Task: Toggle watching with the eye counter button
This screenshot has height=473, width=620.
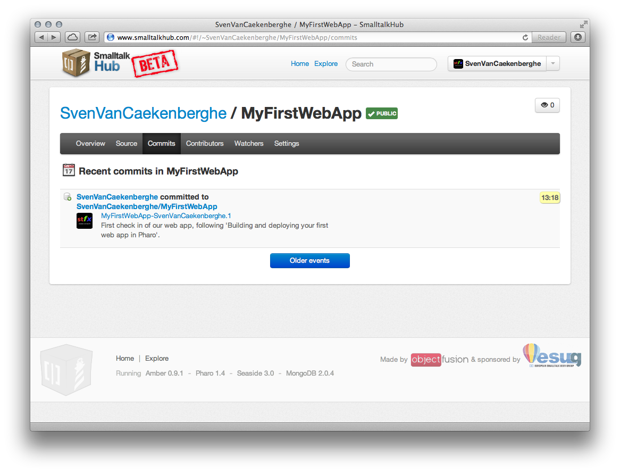Action: point(547,105)
